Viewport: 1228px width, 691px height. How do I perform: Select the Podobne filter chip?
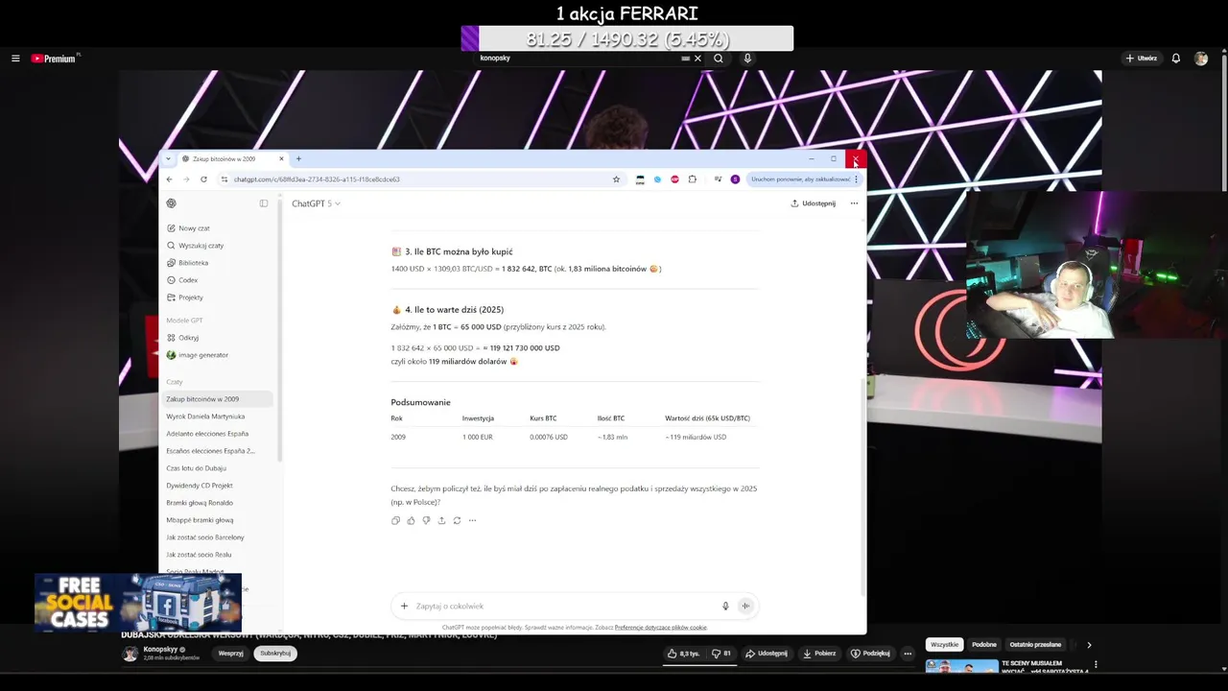984,645
